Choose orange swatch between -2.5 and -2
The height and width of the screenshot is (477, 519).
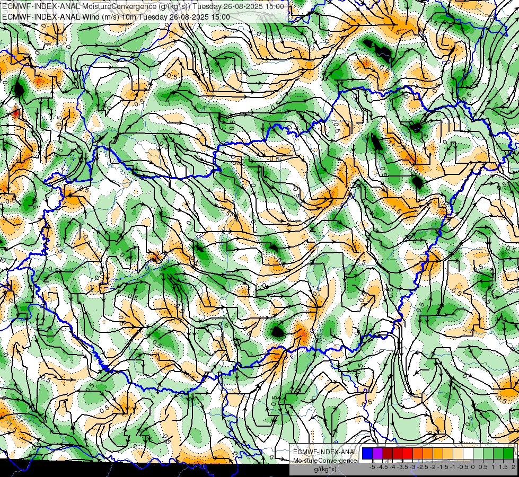coord(428,453)
